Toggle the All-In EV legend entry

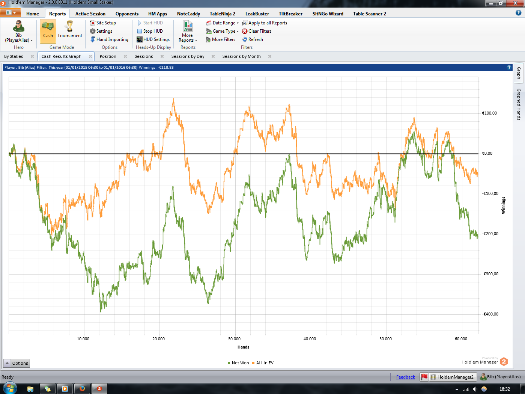pyautogui.click(x=263, y=363)
